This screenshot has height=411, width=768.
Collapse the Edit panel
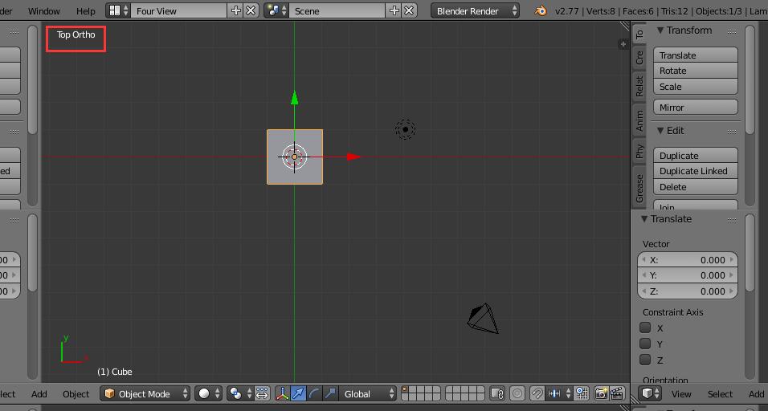(660, 131)
